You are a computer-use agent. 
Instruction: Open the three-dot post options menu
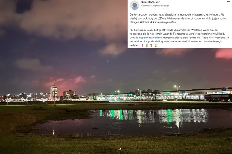click(x=228, y=2)
